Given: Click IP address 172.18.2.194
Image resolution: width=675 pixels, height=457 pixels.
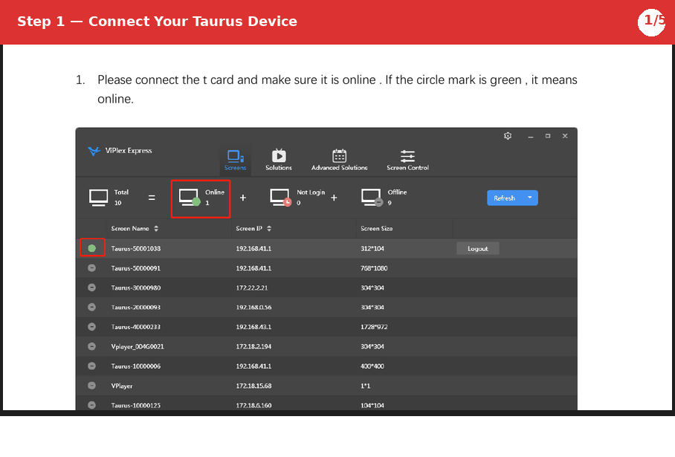Looking at the screenshot, I should pos(253,347).
